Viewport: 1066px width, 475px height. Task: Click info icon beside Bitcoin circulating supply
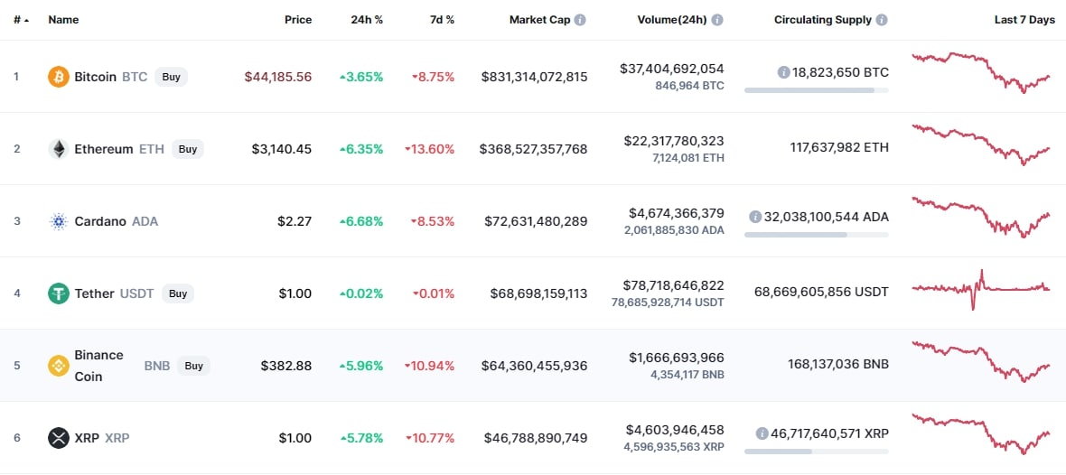783,72
